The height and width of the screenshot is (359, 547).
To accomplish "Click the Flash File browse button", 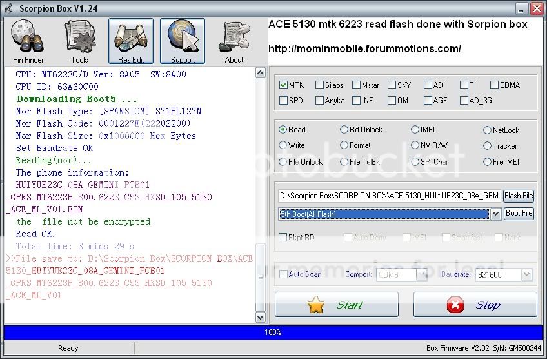I will 519,196.
